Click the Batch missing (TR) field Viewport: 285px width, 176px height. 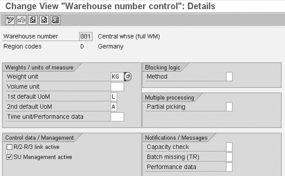[x=229, y=157]
